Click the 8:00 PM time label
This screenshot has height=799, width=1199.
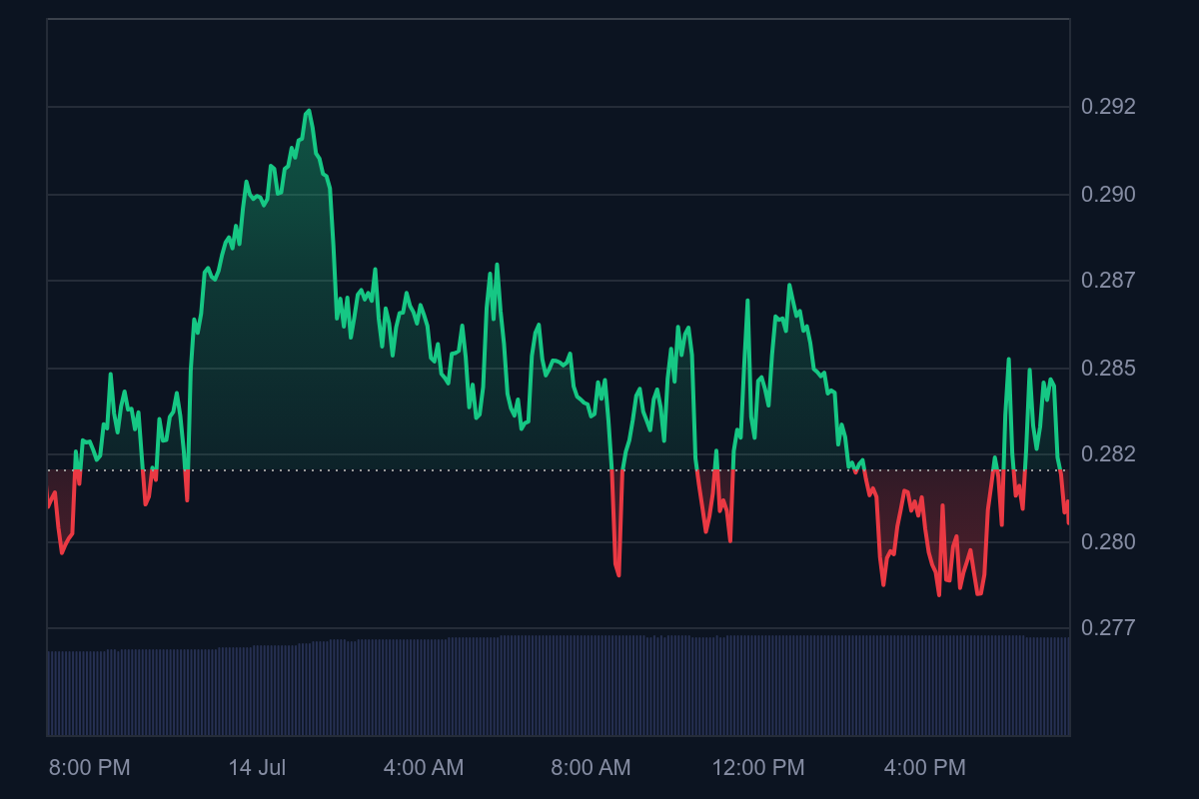[90, 768]
